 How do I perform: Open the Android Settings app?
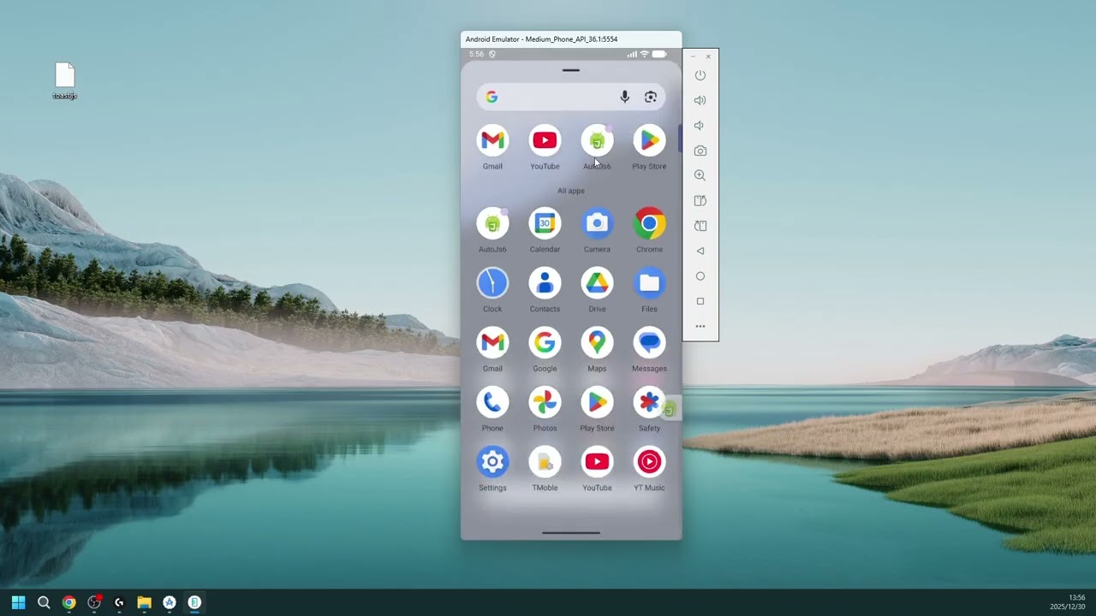492,462
